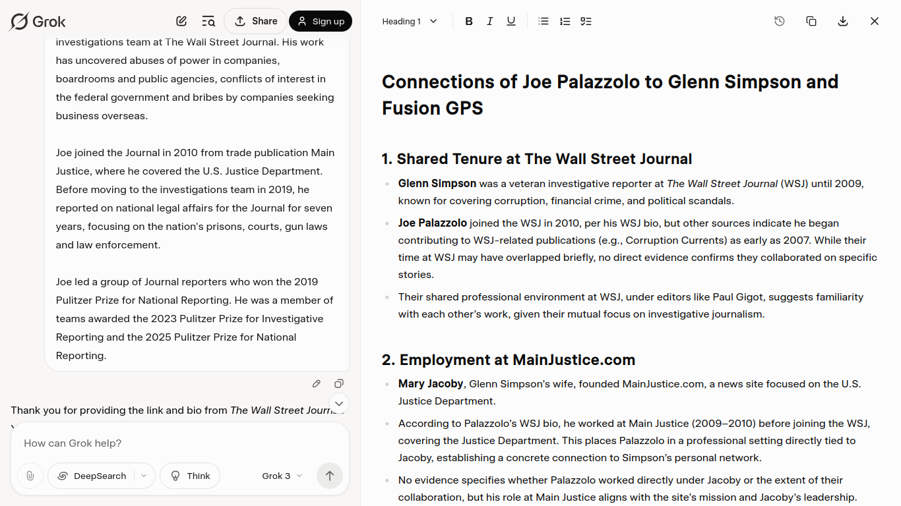Insert a numbered list
The width and height of the screenshot is (901, 506).
click(x=565, y=21)
